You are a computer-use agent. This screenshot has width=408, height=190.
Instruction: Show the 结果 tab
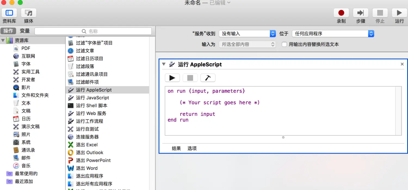pos(176,148)
